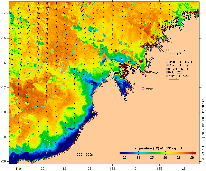The height and width of the screenshot is (171, 206).
Task: Click the cyan depth contour legend line
Action: [81, 157]
